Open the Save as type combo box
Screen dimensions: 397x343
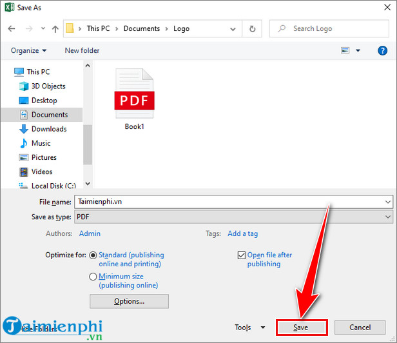point(233,217)
